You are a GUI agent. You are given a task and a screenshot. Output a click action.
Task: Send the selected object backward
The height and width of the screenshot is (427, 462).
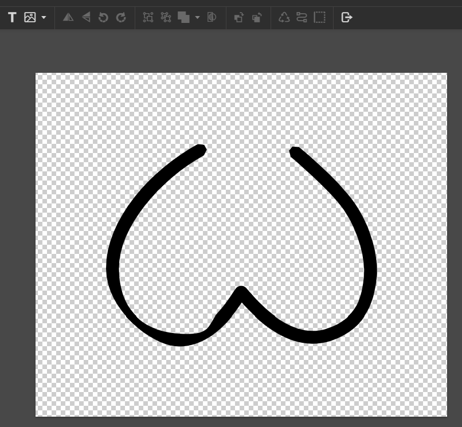pos(257,18)
